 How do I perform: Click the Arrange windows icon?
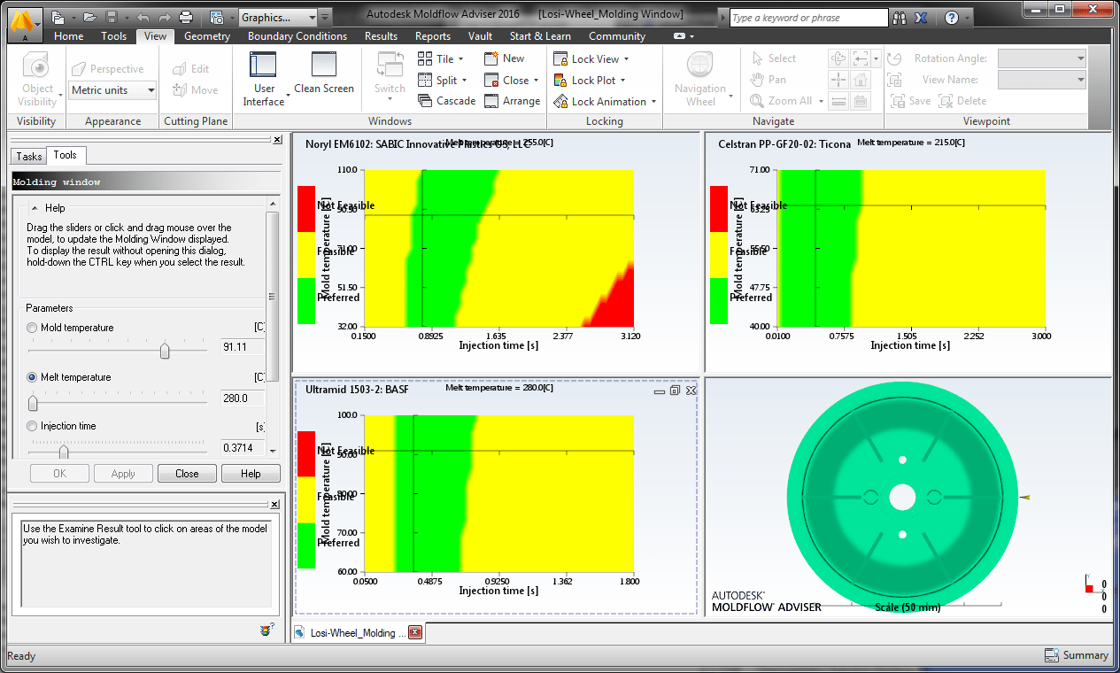coord(492,101)
